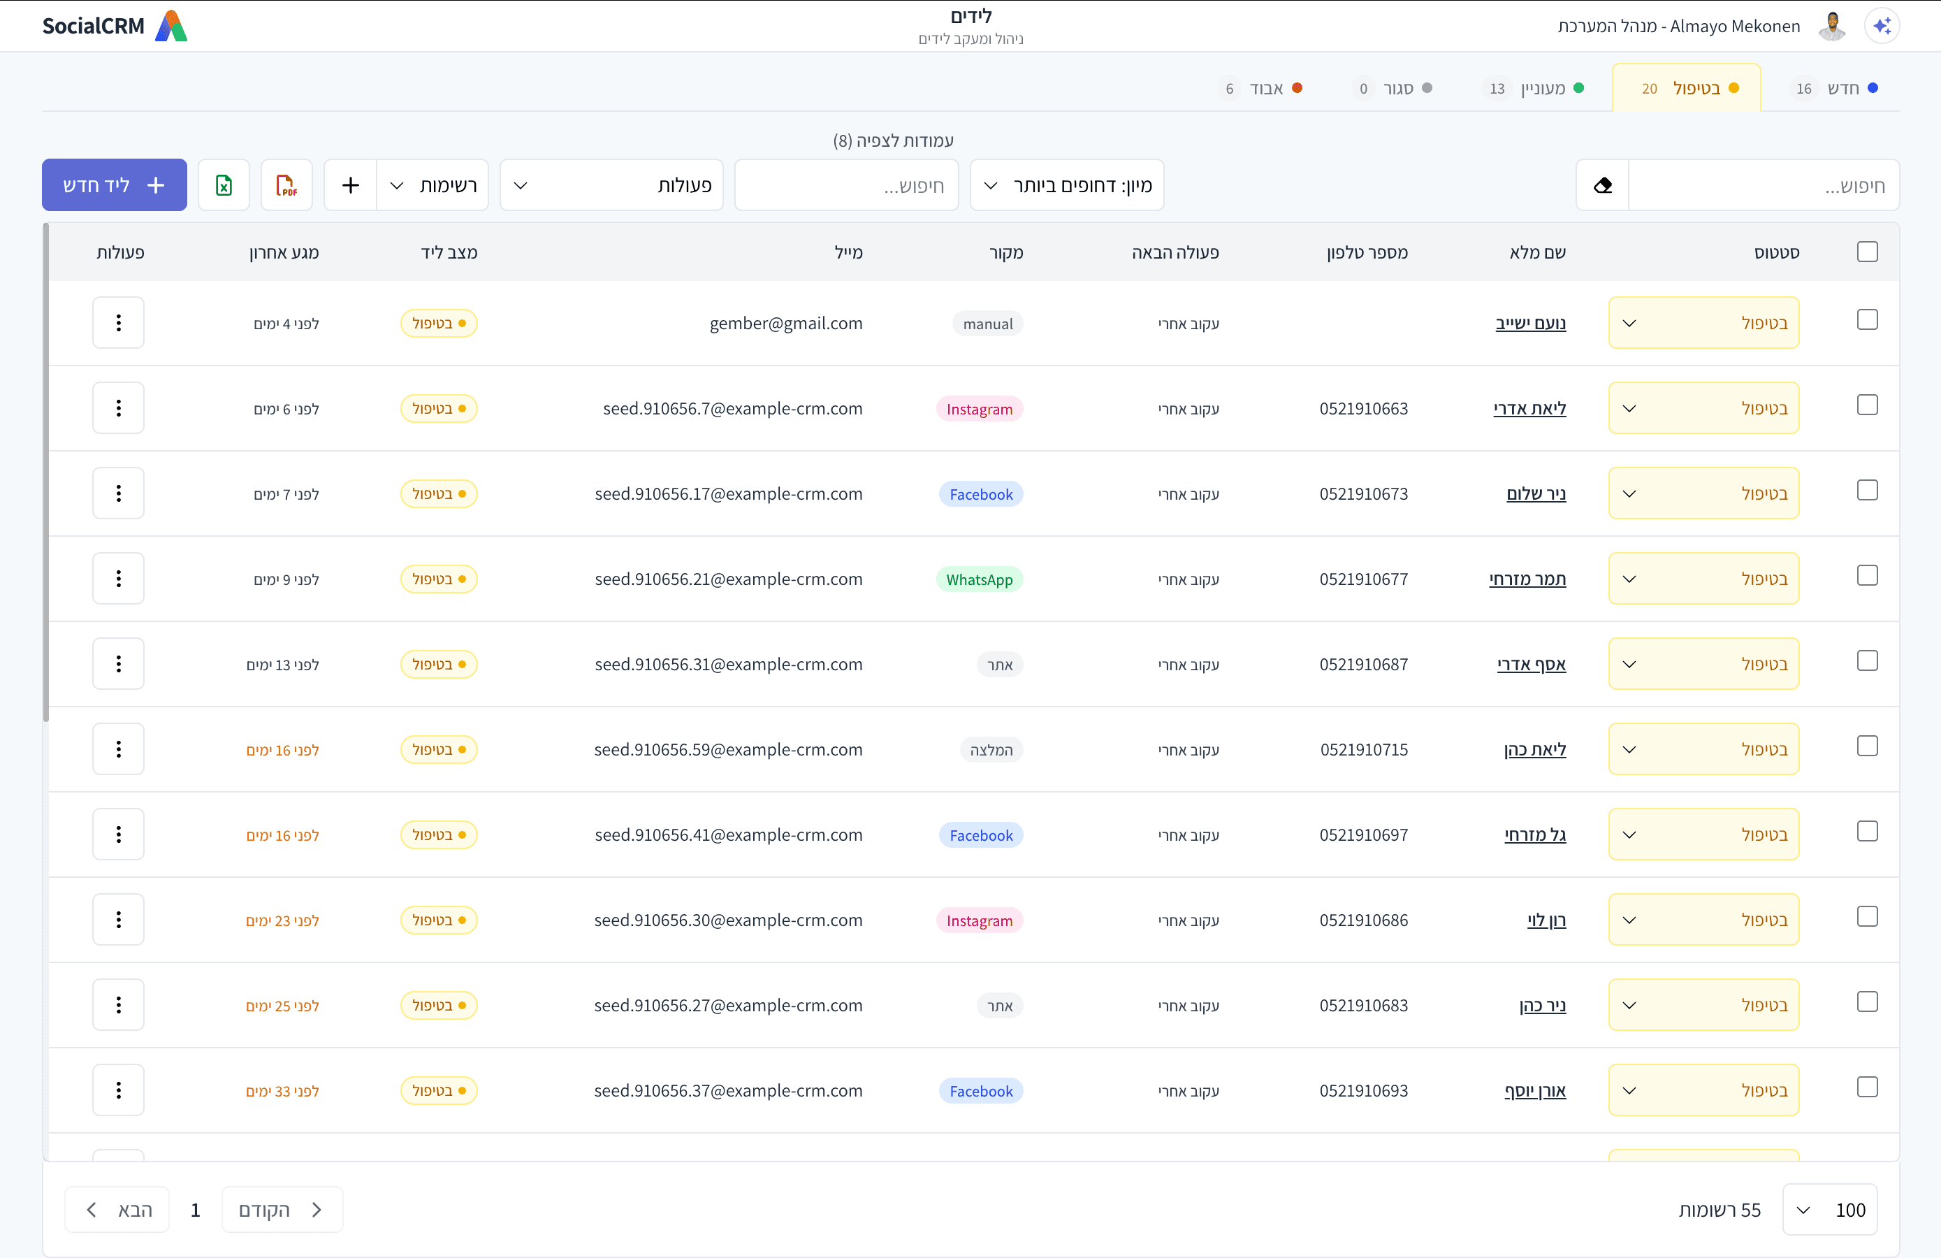Open the פעולות bulk actions dropdown
This screenshot has width=1941, height=1258.
point(611,185)
